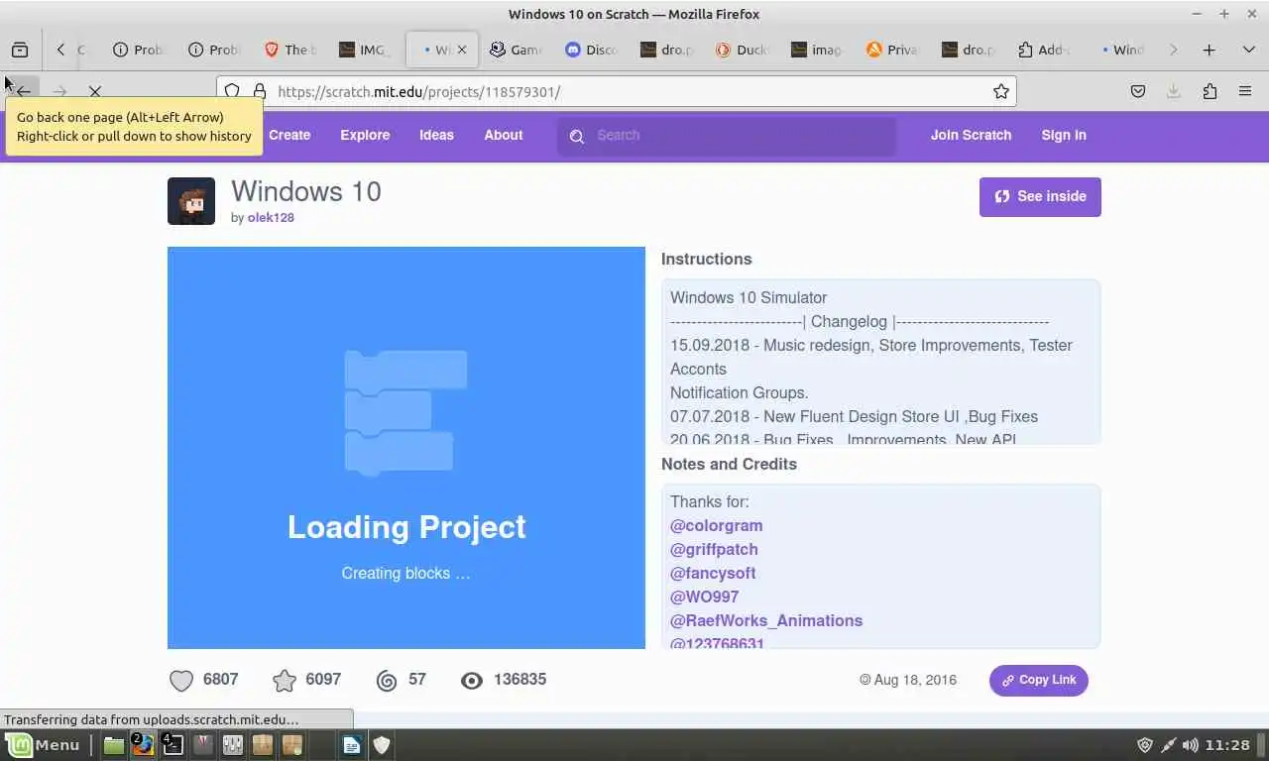The height and width of the screenshot is (761, 1269).
Task: Switch to the 'Add-' add-ons tab
Action: [1043, 50]
